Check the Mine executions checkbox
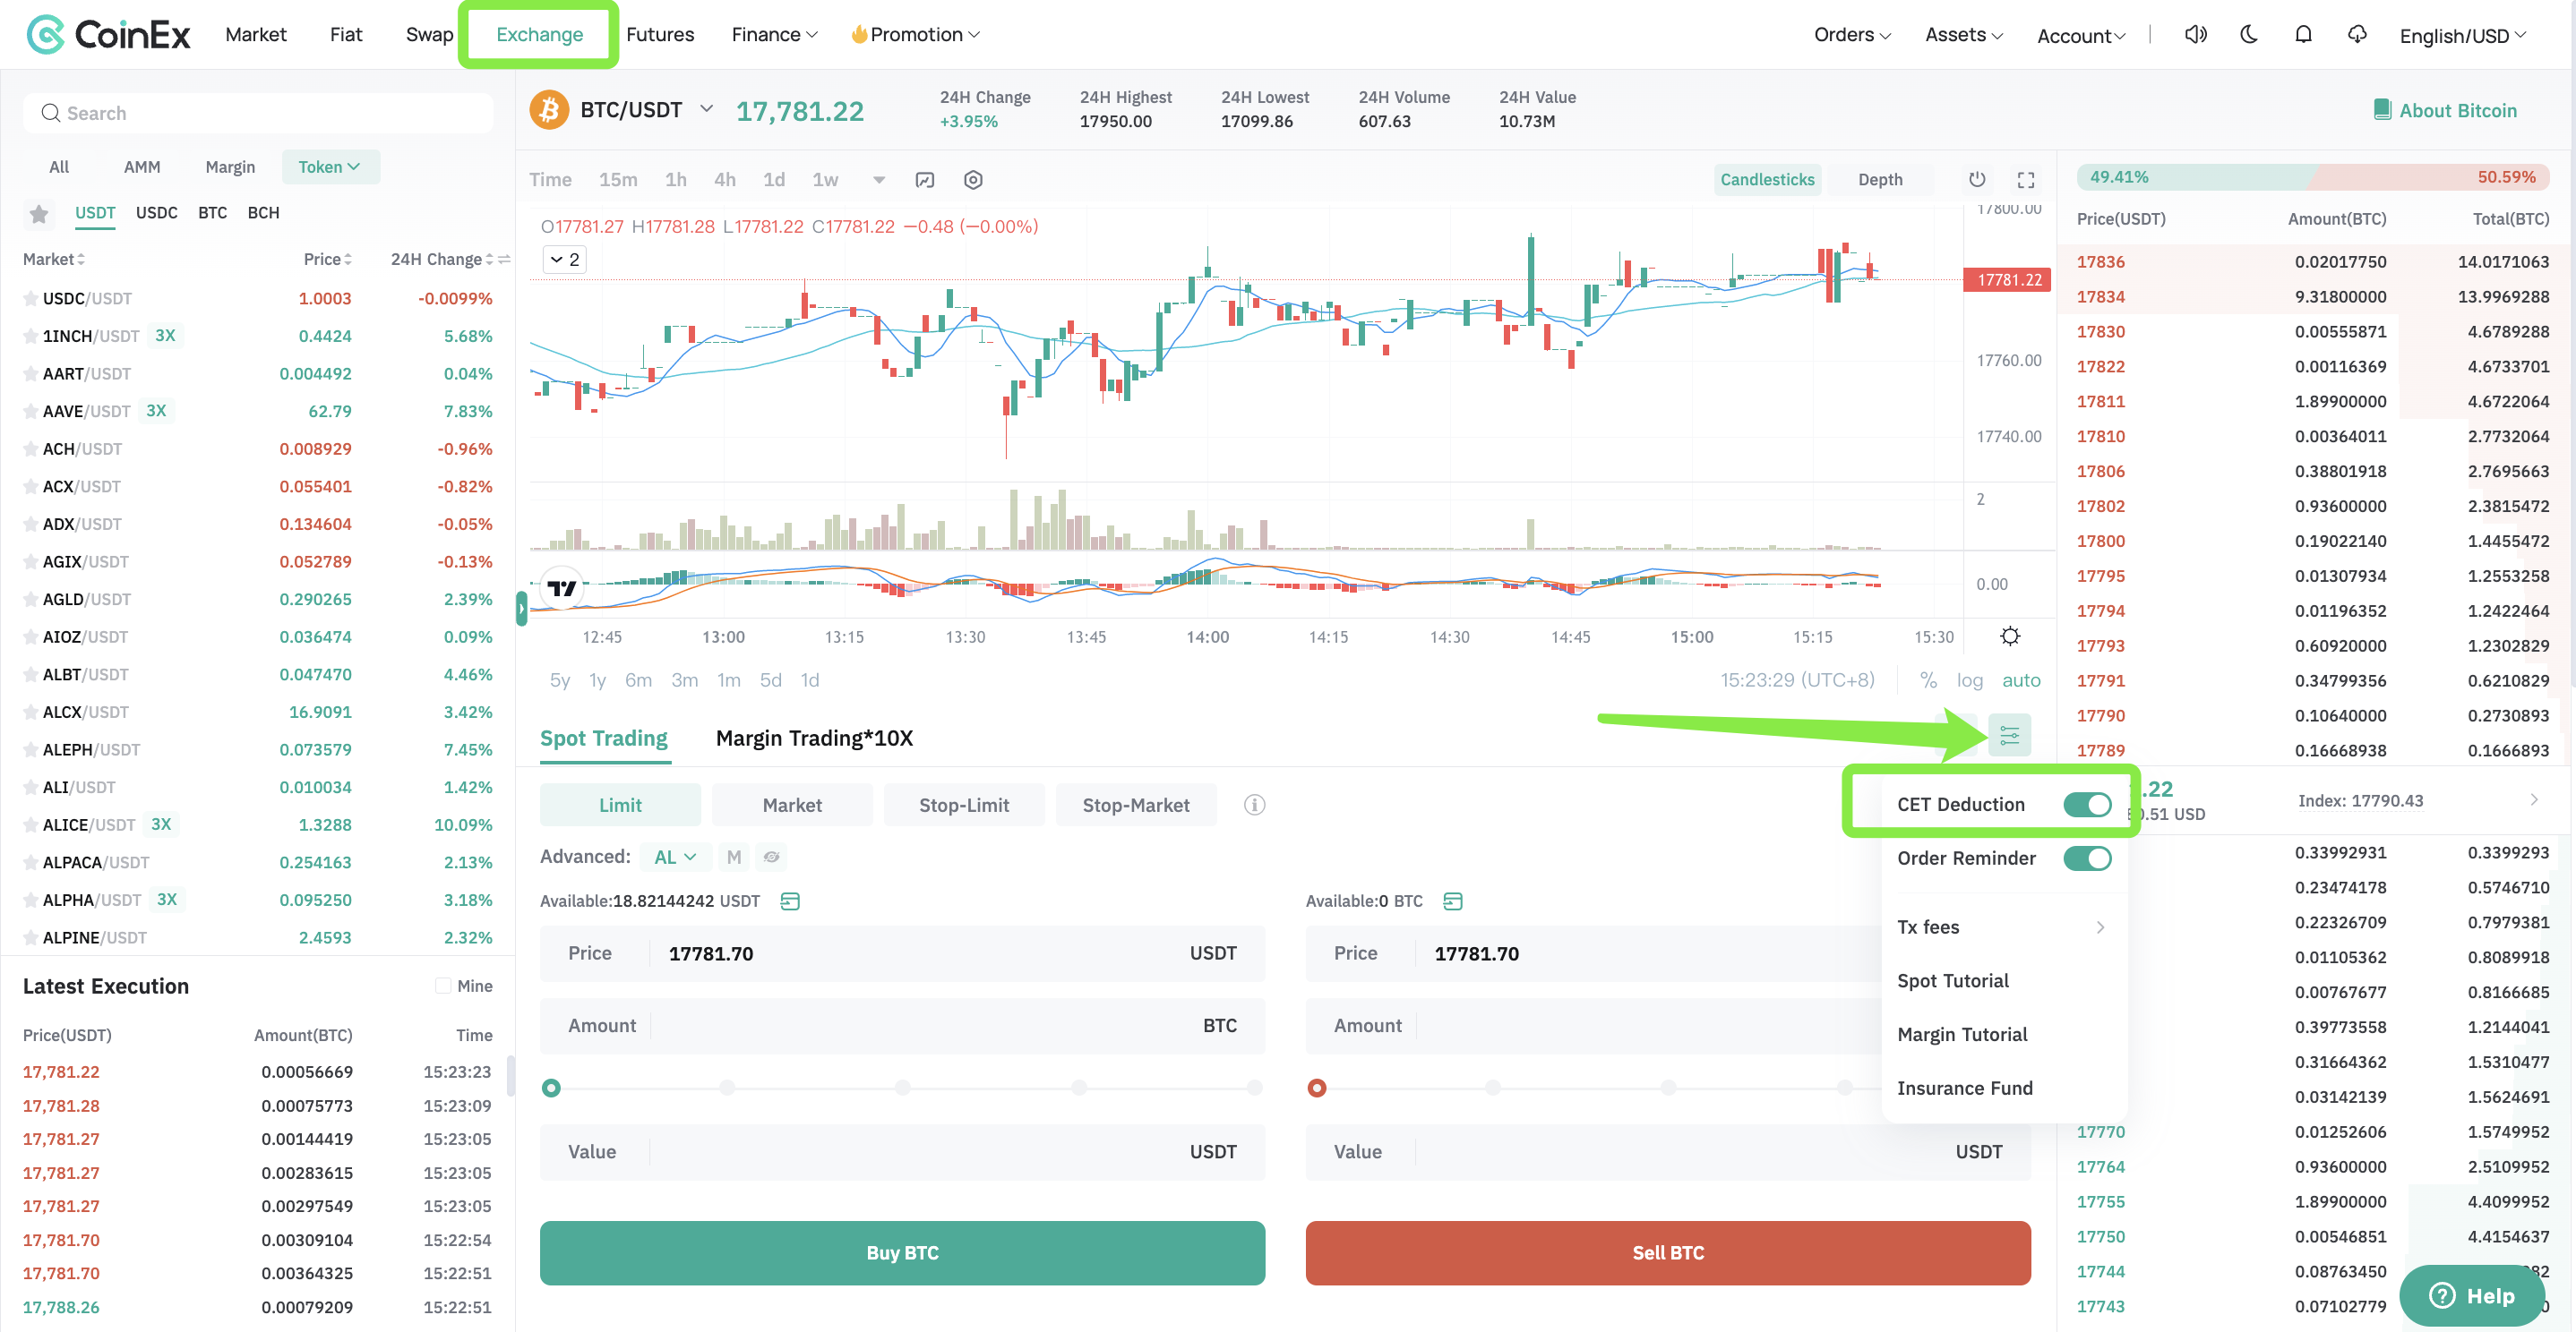Image resolution: width=2576 pixels, height=1332 pixels. point(442,986)
